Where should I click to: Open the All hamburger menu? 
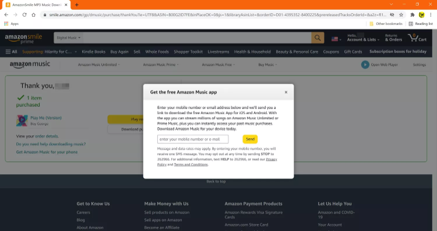12,52
